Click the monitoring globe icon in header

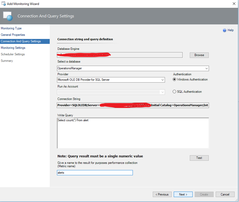[x=8, y=16]
